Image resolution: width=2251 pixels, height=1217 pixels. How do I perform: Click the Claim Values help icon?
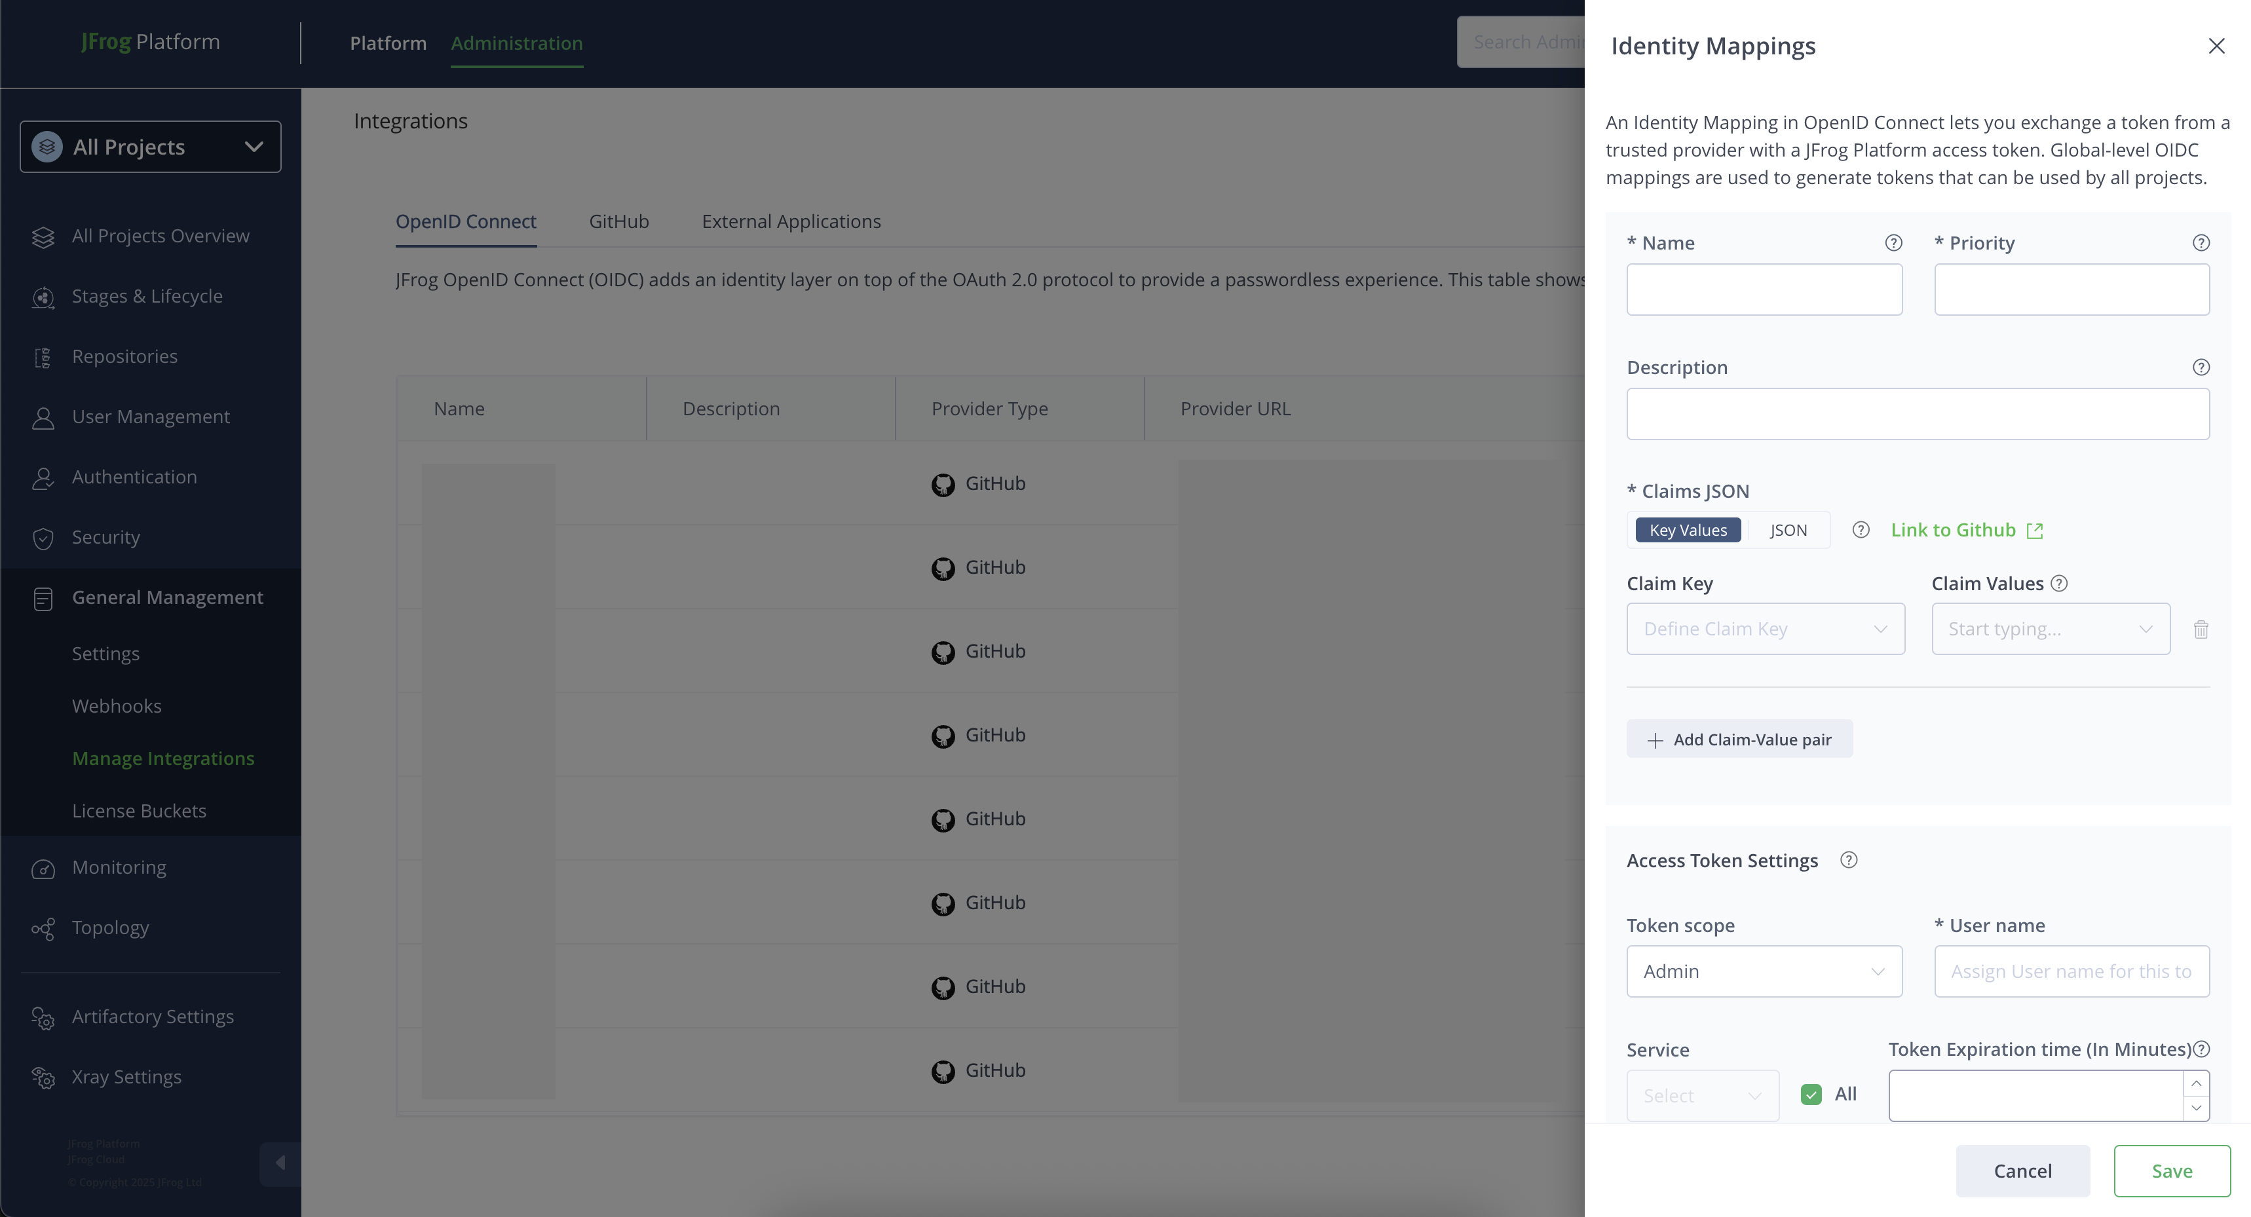click(x=2059, y=584)
